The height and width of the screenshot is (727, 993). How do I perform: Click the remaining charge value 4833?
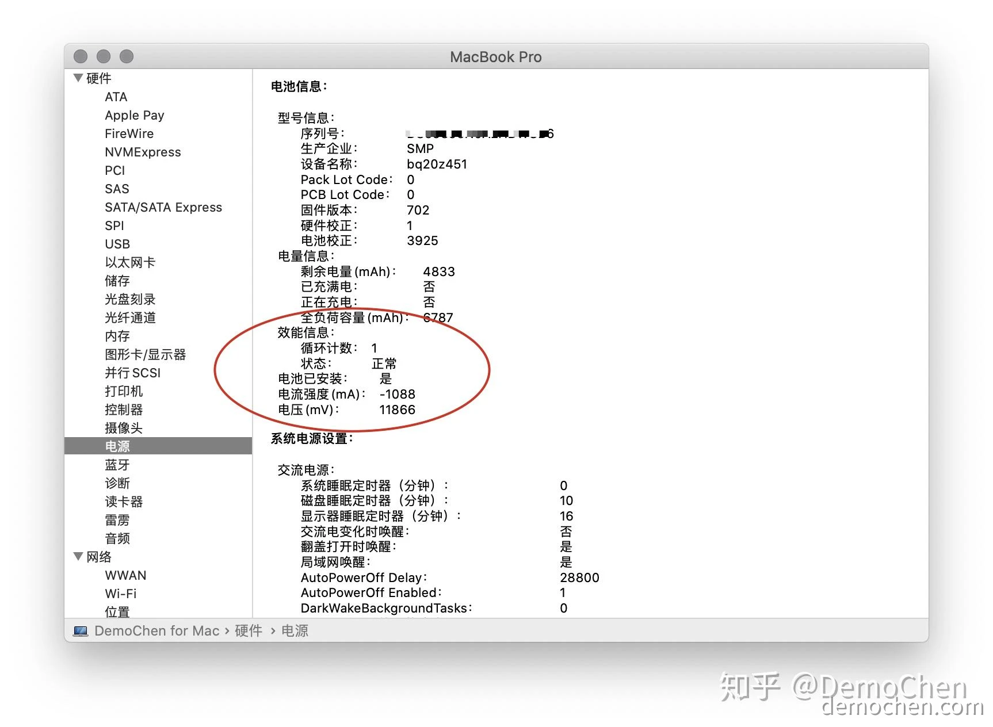coord(439,271)
